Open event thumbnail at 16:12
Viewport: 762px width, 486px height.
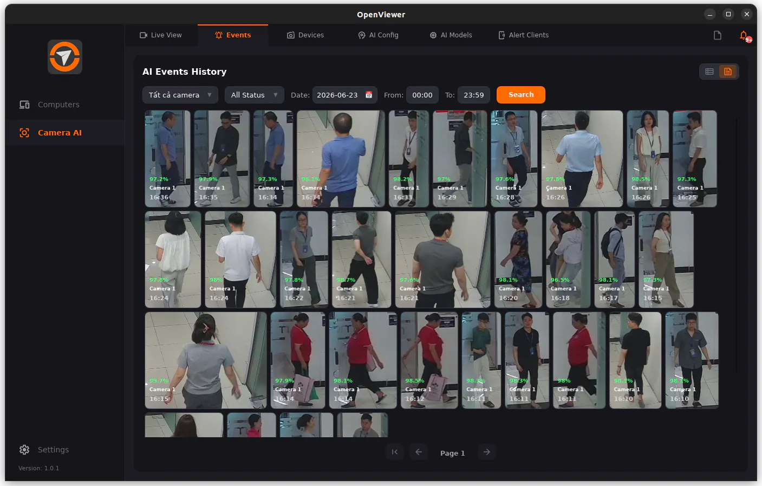(429, 360)
